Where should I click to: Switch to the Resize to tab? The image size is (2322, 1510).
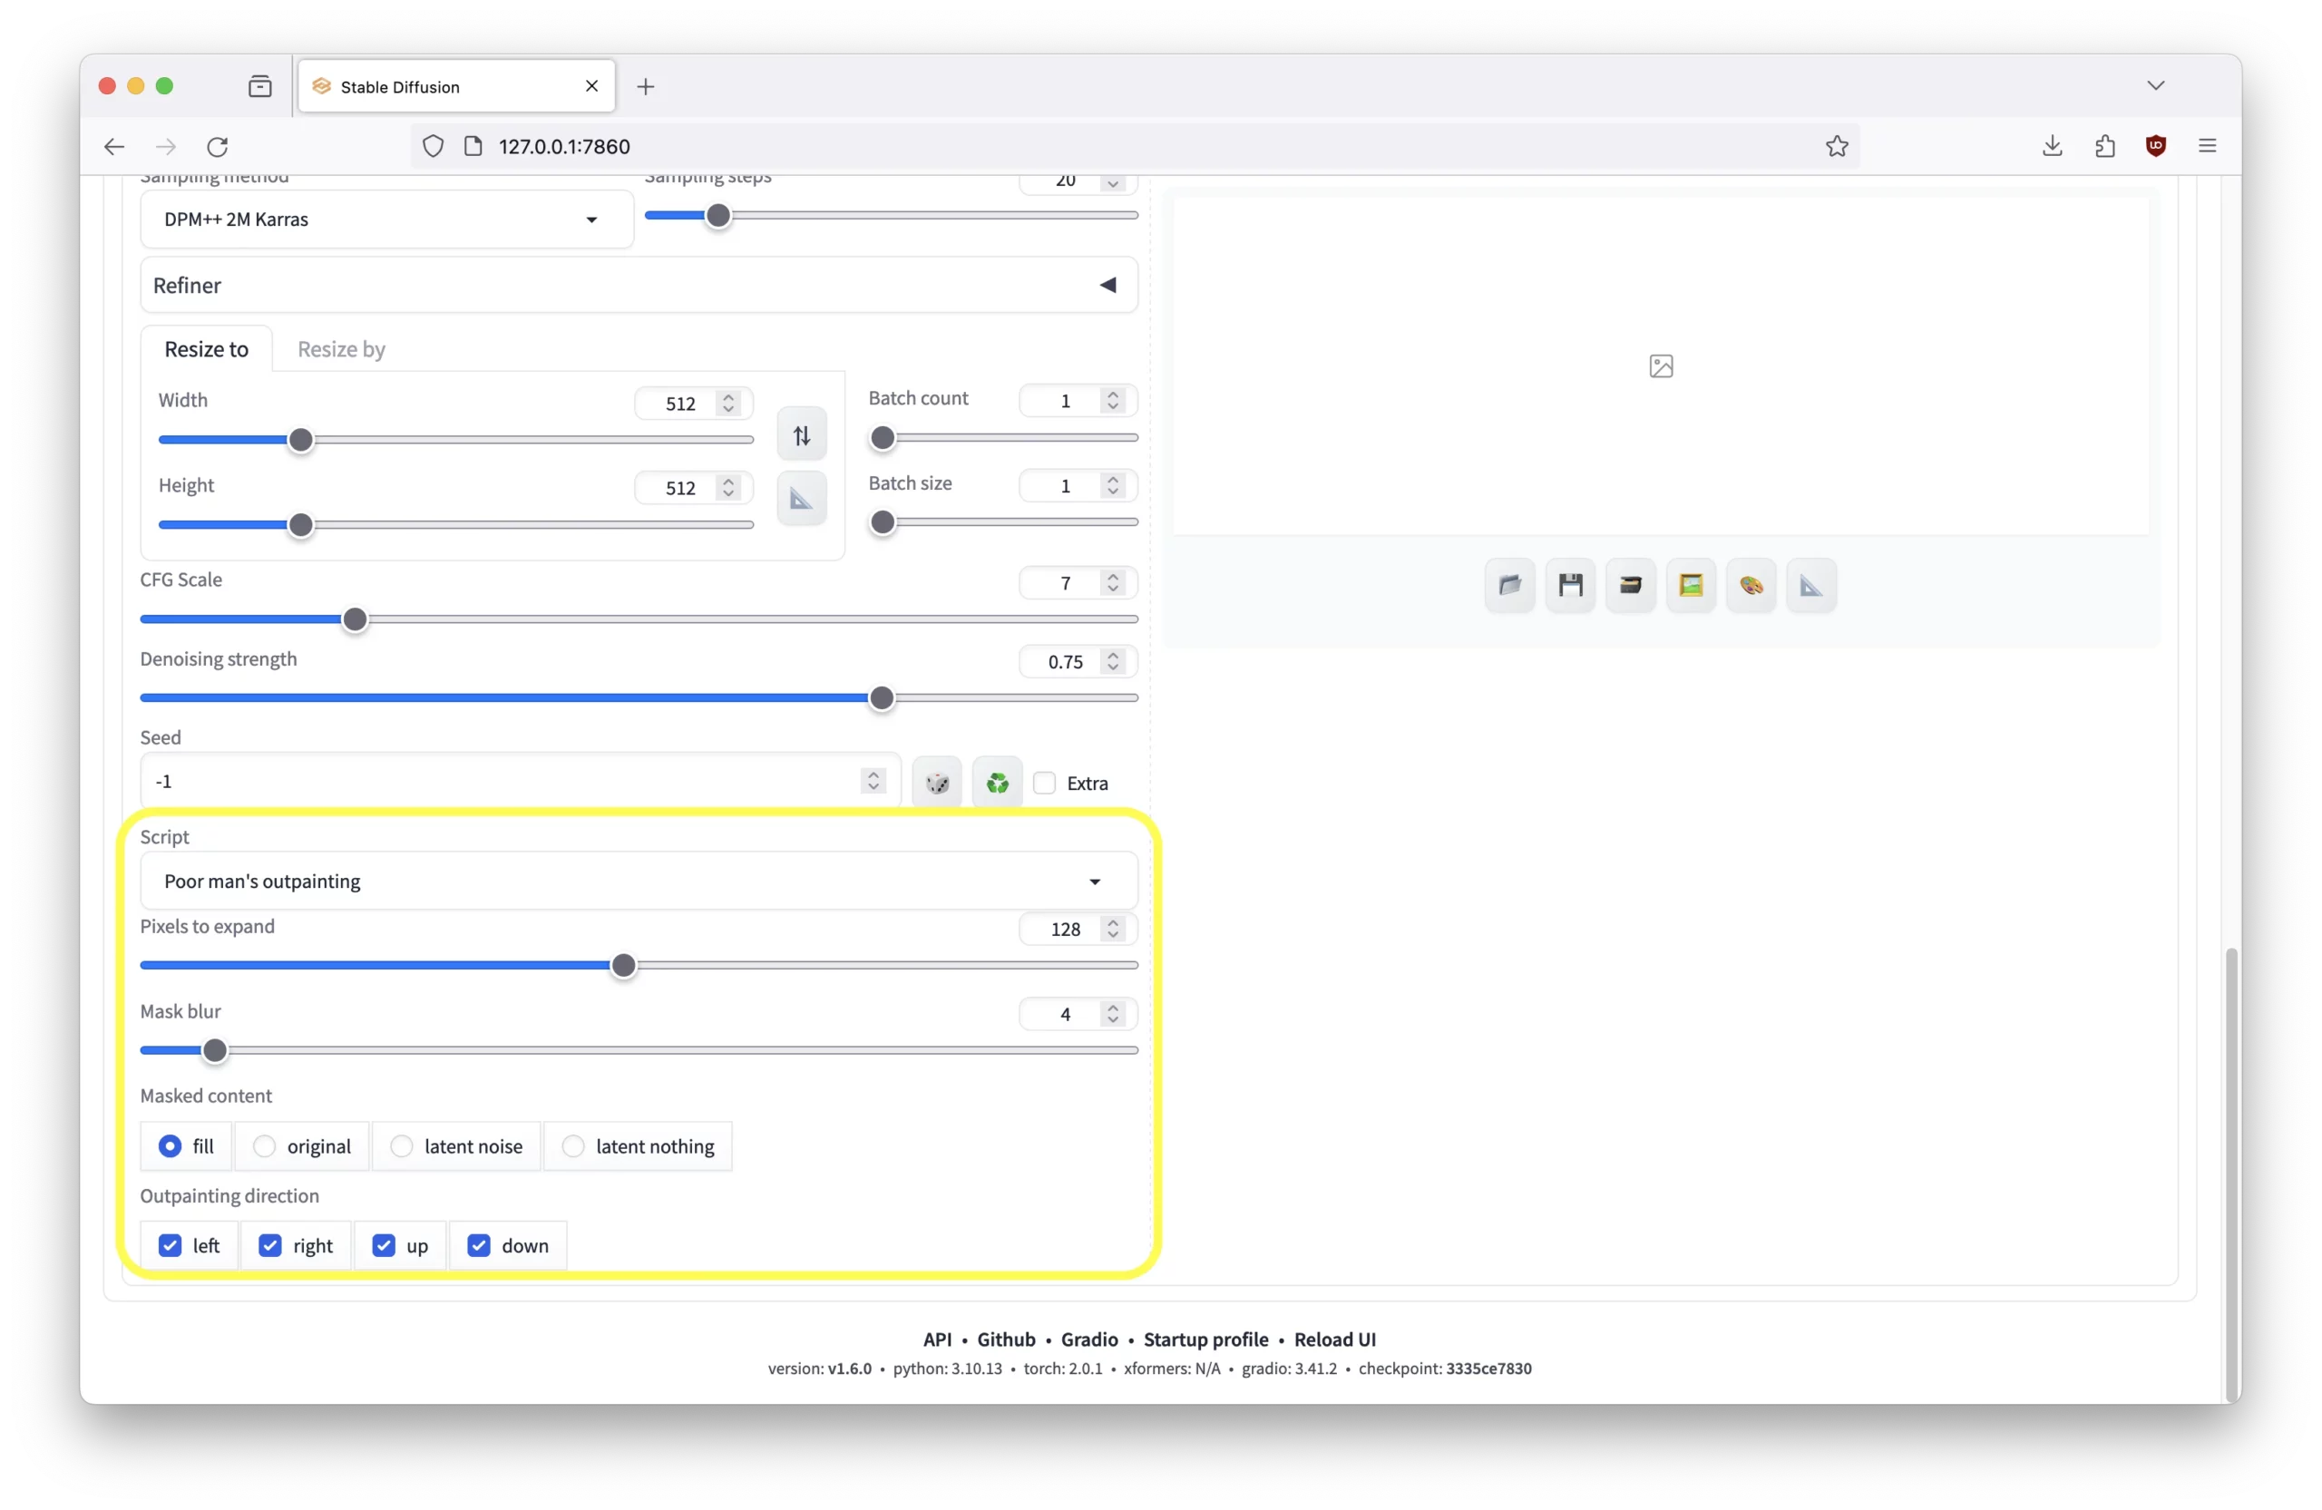click(207, 349)
